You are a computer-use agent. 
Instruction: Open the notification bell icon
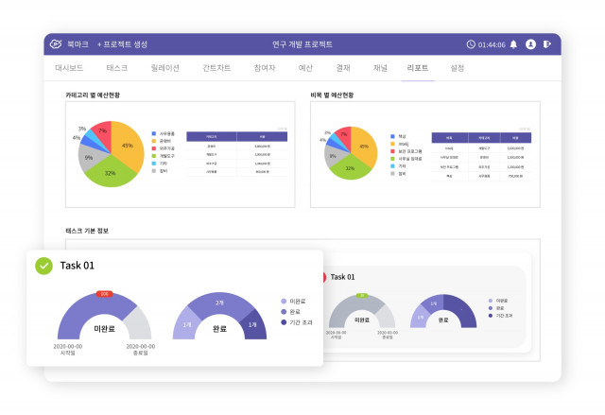point(513,44)
